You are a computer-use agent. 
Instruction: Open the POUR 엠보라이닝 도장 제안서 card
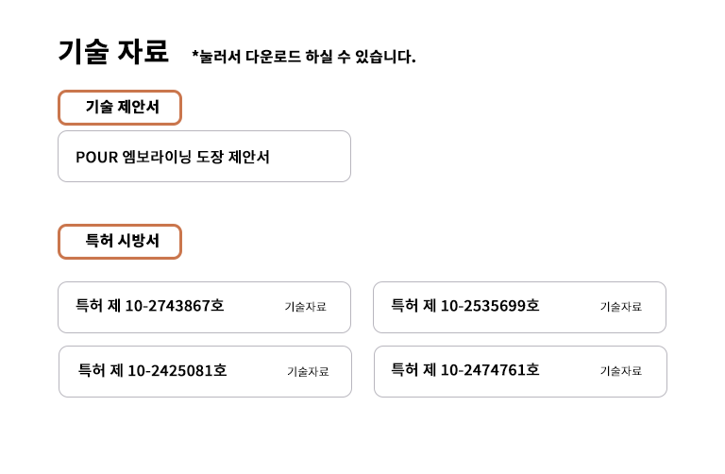(204, 157)
